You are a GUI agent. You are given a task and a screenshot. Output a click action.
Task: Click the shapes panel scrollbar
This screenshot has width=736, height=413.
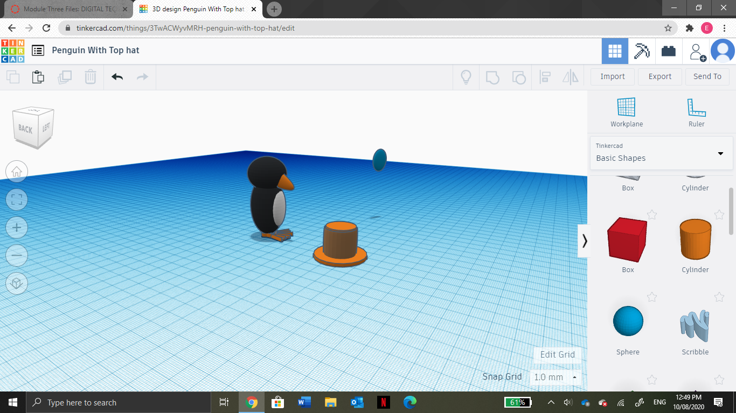[731, 211]
